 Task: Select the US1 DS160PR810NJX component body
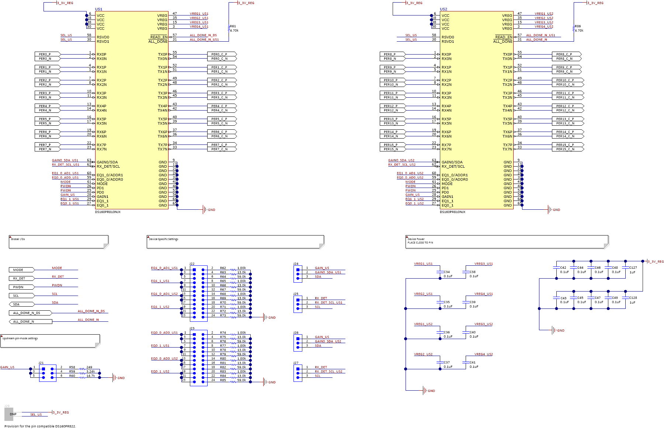[x=132, y=111]
